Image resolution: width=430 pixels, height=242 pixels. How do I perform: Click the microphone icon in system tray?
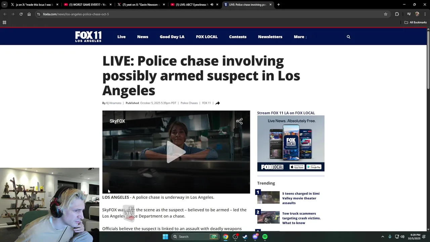390,237
